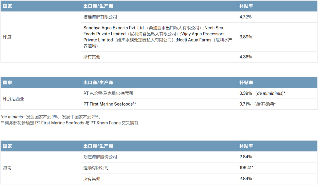Image resolution: width=318 pixels, height=185 pixels.
Task: Select the 4.72% subsidy rate cell
Action: (246, 17)
